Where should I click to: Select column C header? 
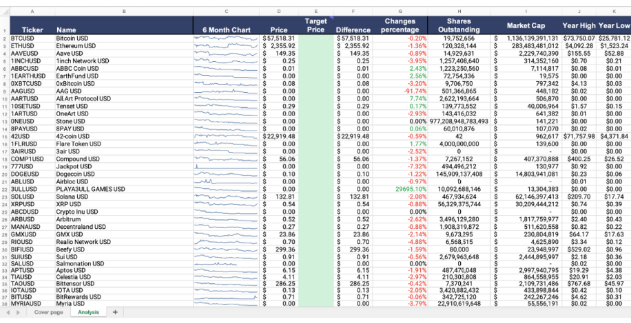click(226, 12)
